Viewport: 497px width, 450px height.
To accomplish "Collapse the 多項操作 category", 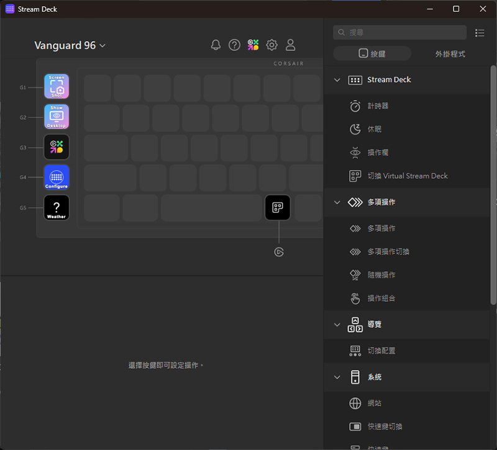I will 337,202.
